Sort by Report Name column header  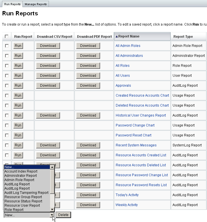142,36
